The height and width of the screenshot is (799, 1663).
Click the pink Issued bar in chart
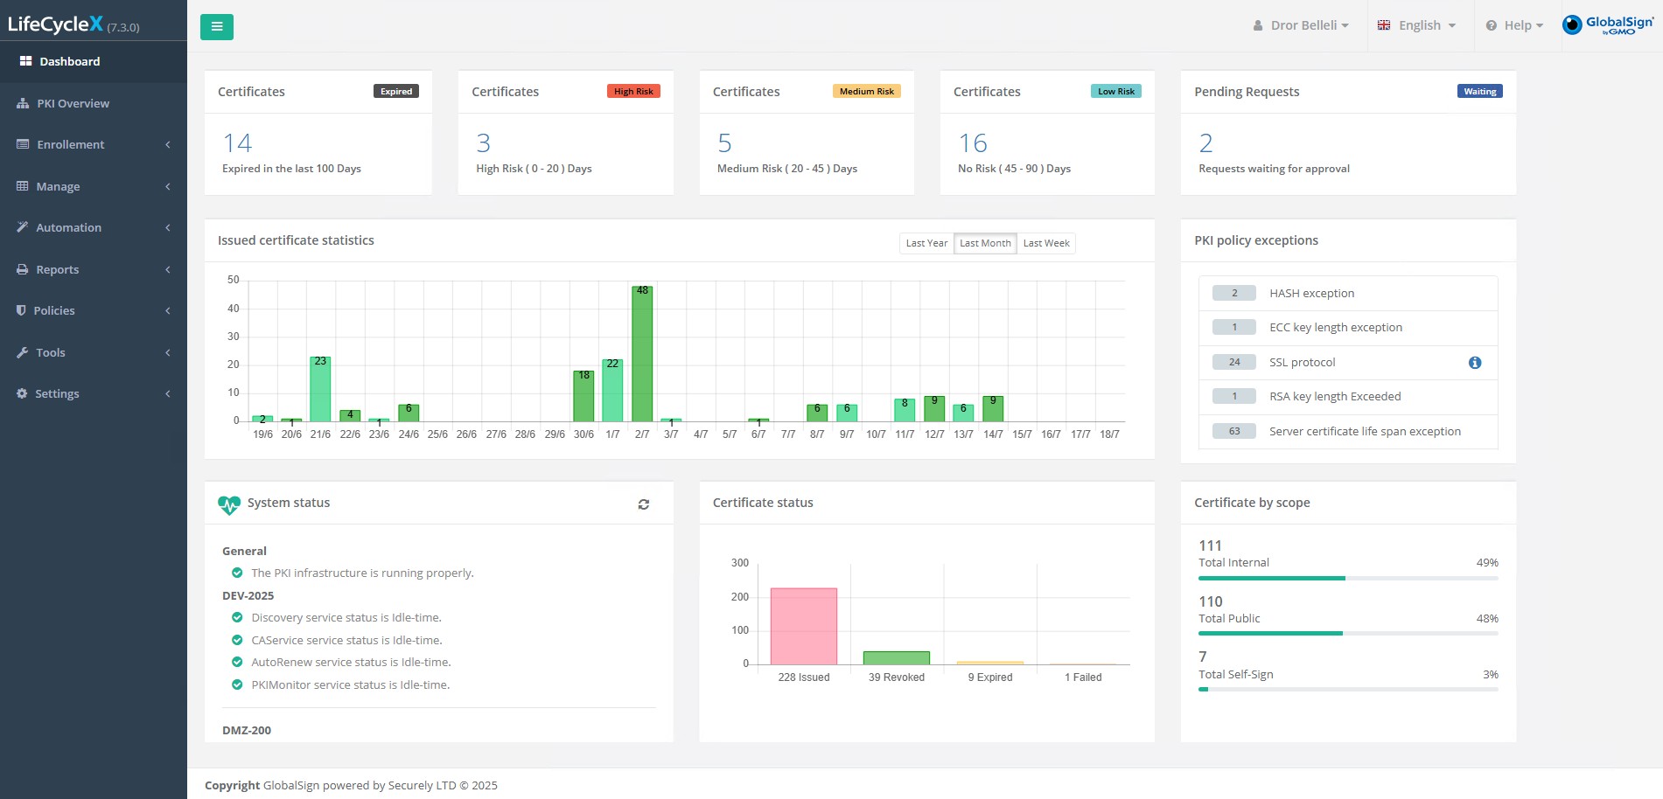tap(803, 626)
